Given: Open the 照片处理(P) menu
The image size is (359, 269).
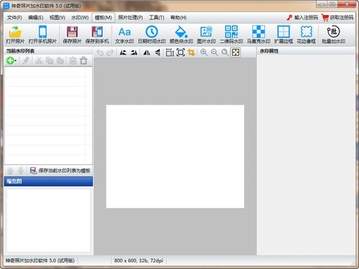Looking at the screenshot, I should 131,18.
